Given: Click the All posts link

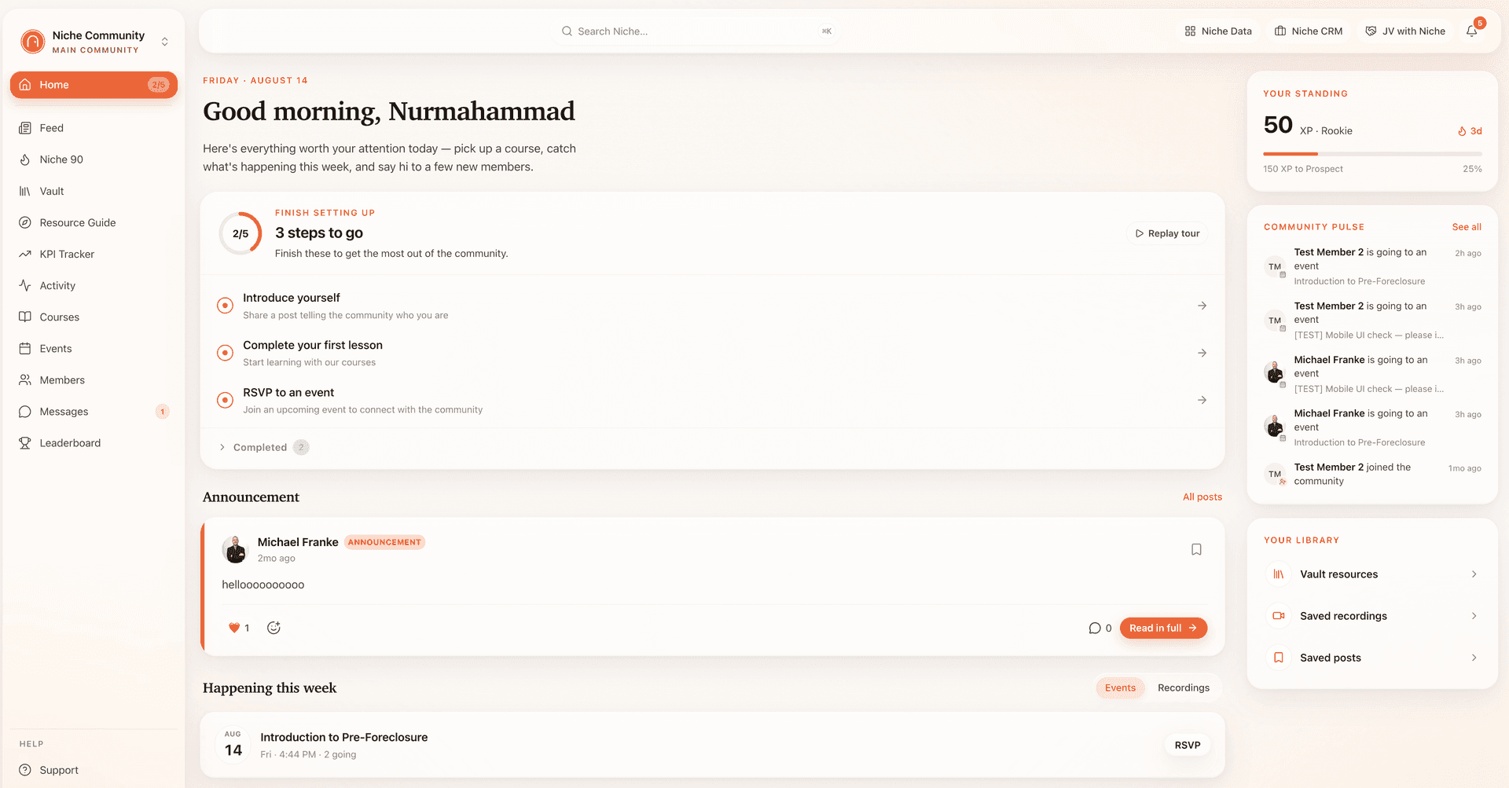Looking at the screenshot, I should (1202, 497).
